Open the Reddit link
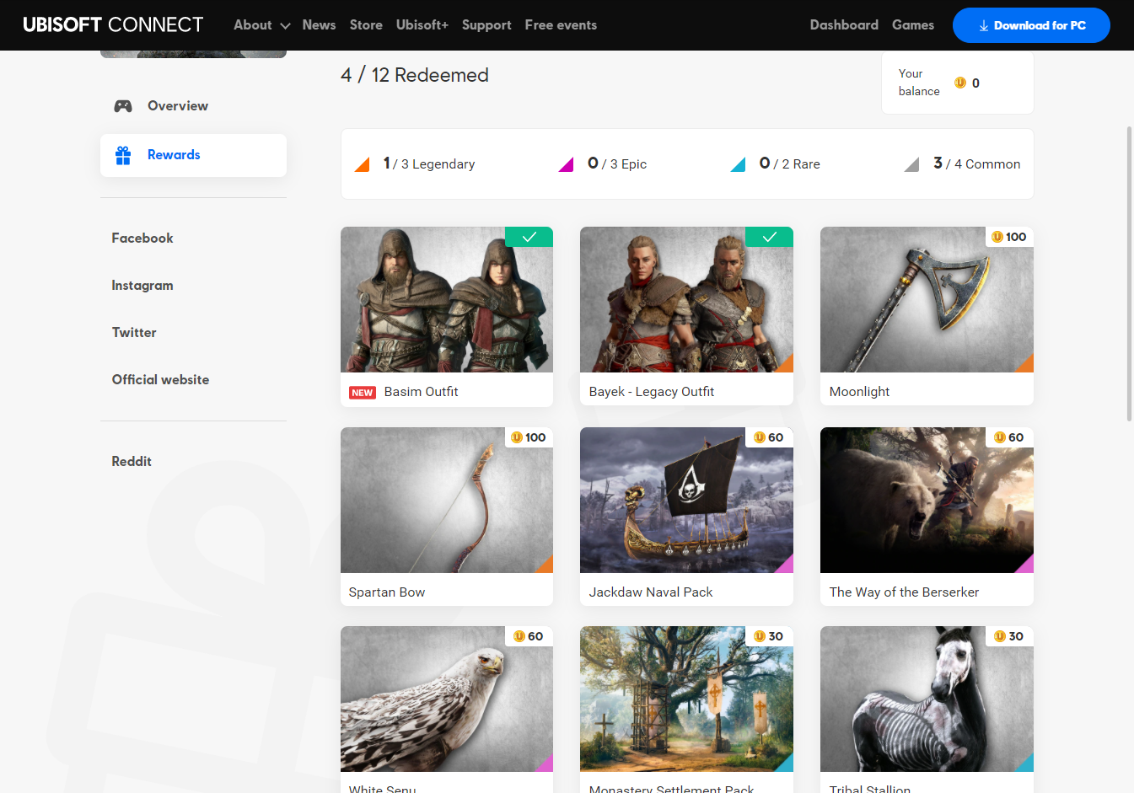This screenshot has width=1134, height=793. [x=132, y=462]
